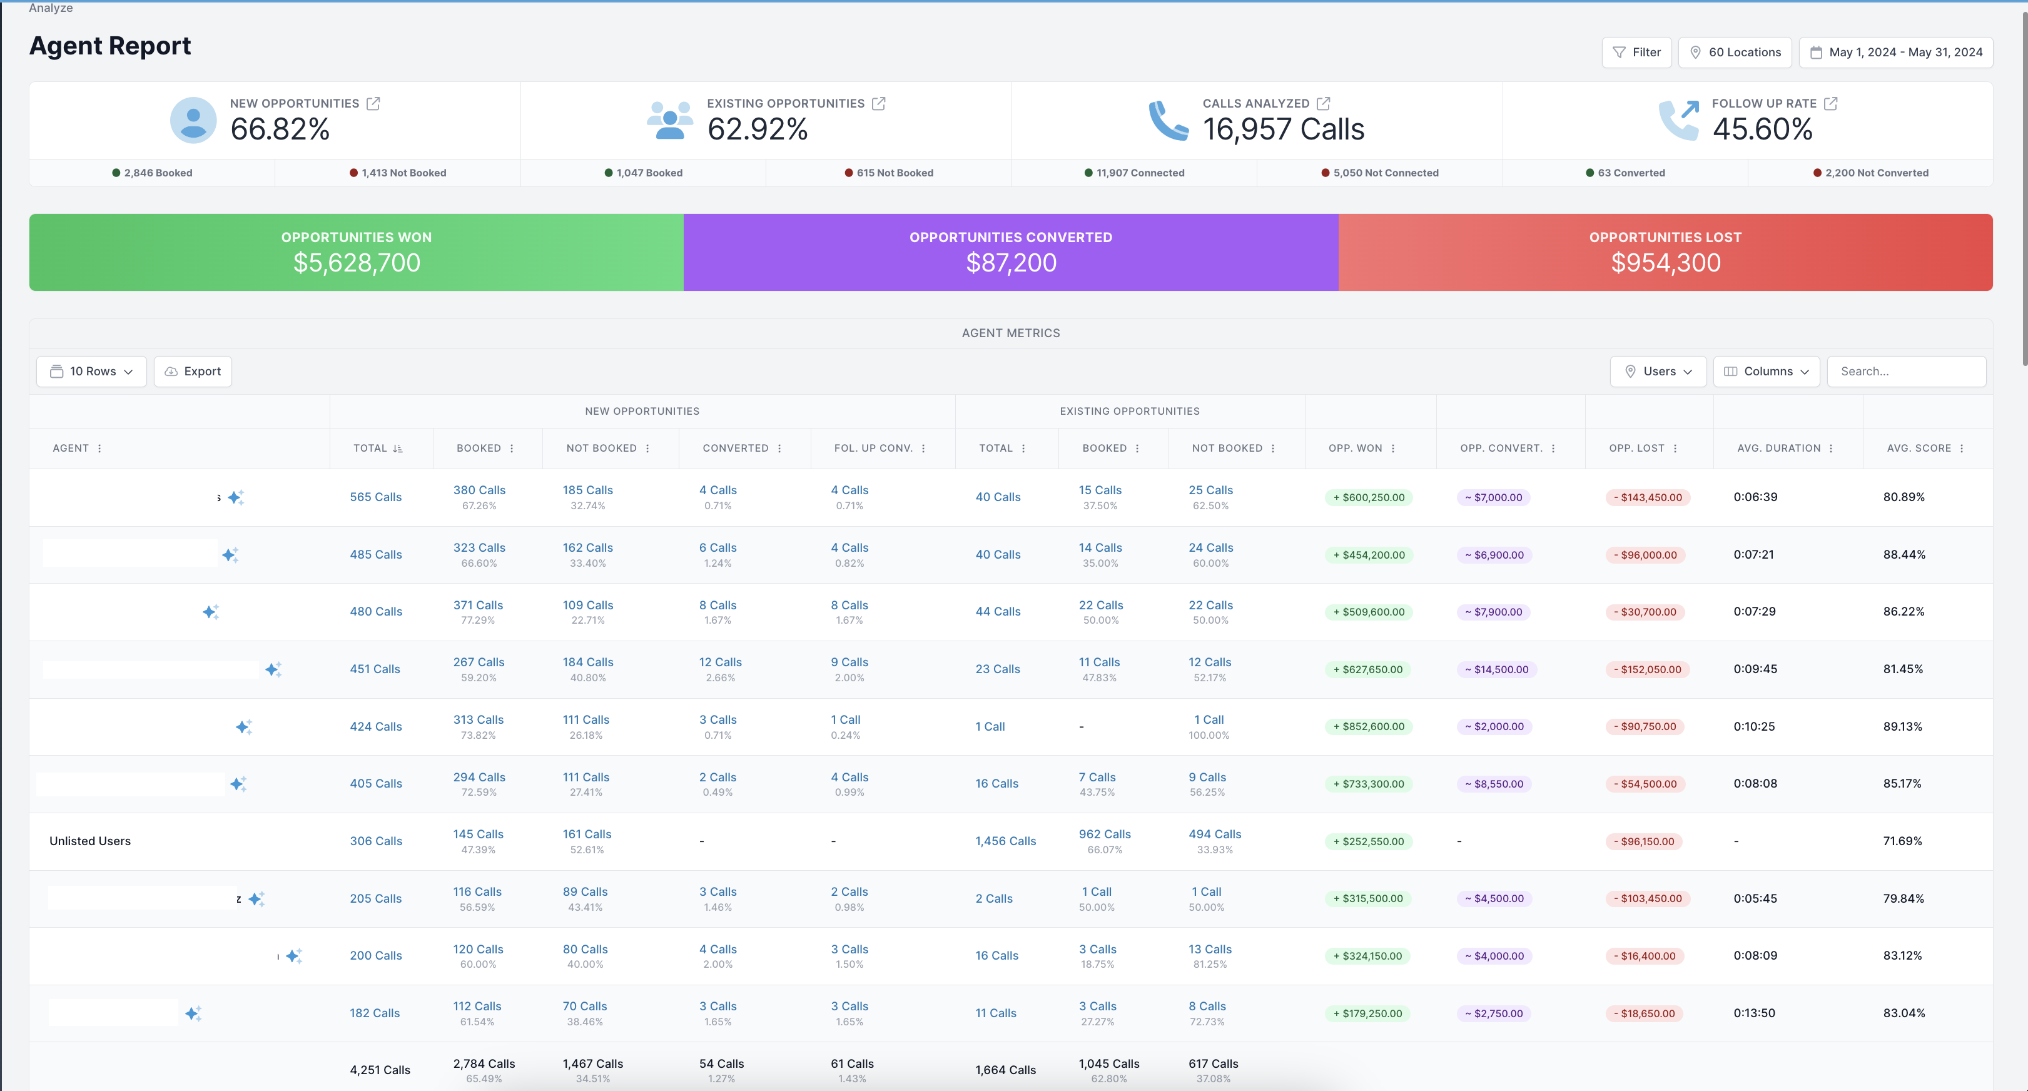Click sparkle icon in 565 Calls row
This screenshot has width=2028, height=1091.
click(x=235, y=497)
